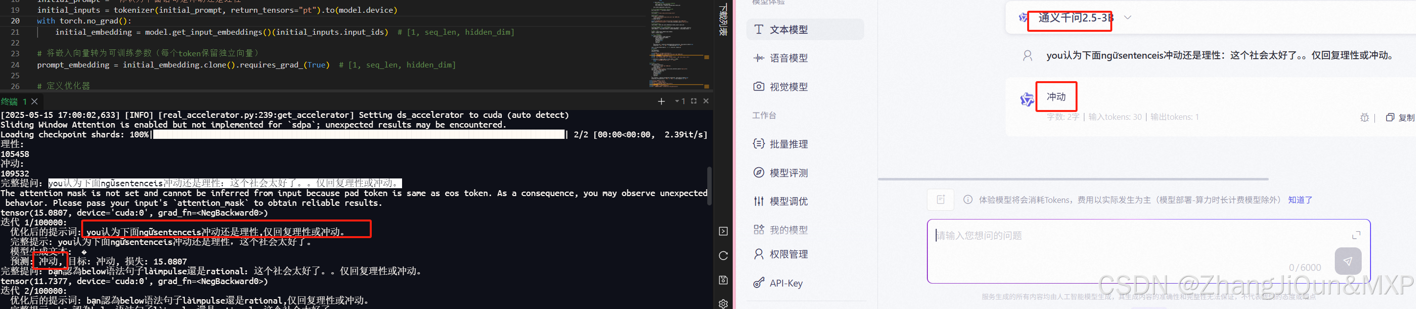1416x309 pixels.
Task: Click the new conversation note icon button
Action: click(941, 199)
